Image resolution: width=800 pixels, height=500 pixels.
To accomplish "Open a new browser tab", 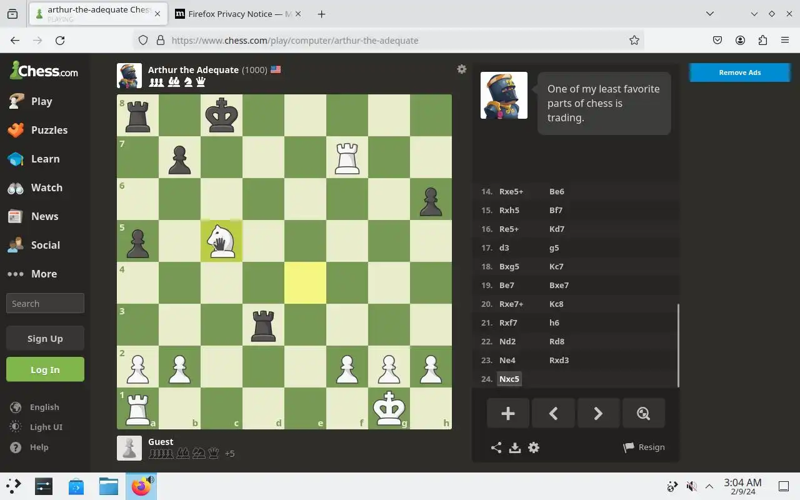I will tap(321, 14).
